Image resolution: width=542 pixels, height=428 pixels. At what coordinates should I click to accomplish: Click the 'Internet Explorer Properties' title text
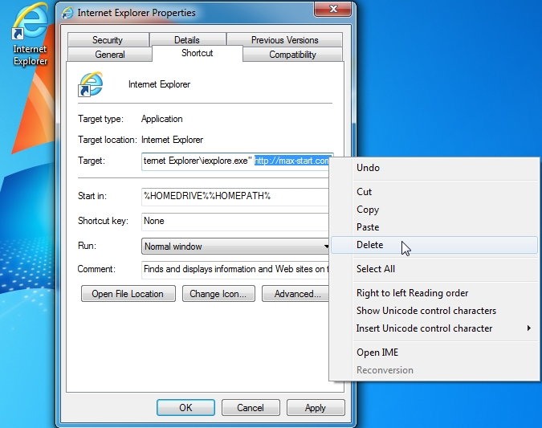click(137, 13)
